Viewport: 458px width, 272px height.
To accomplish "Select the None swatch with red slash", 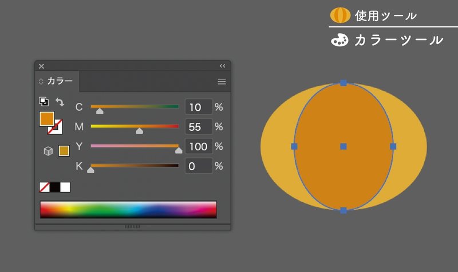I will point(45,187).
